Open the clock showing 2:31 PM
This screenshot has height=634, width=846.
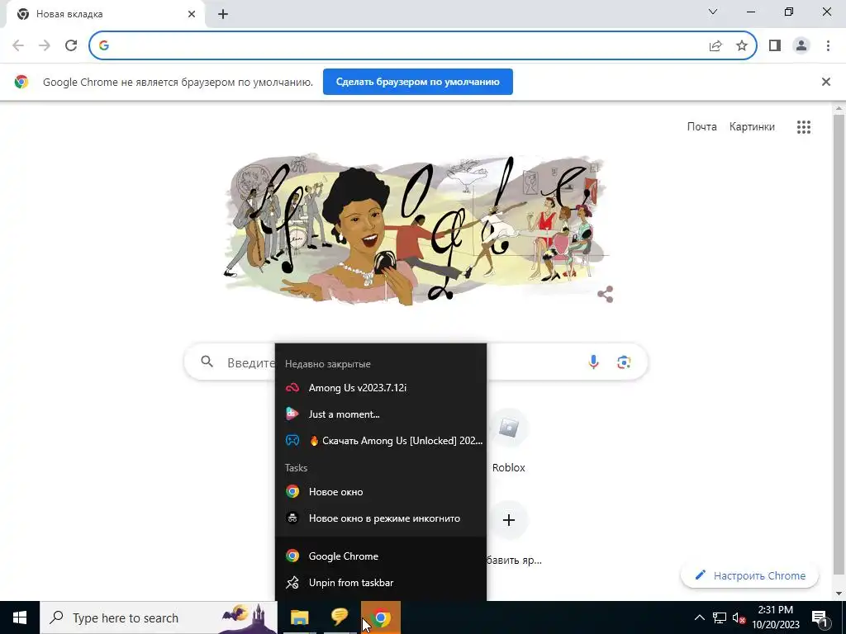776,617
